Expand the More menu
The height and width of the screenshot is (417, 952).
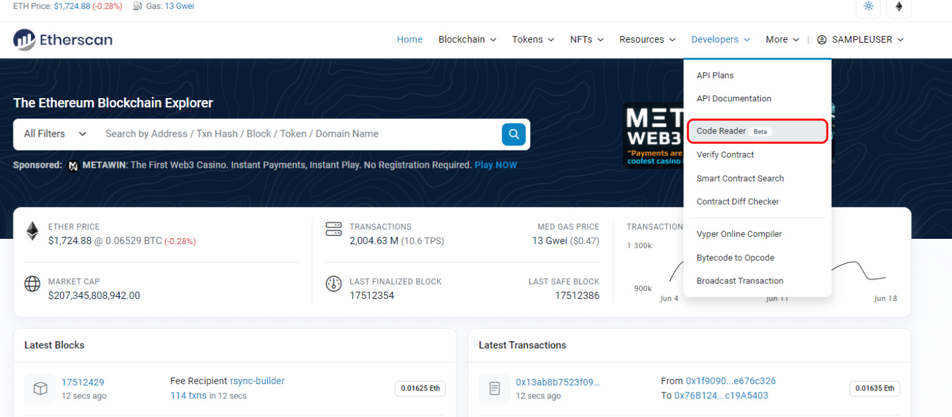(782, 40)
